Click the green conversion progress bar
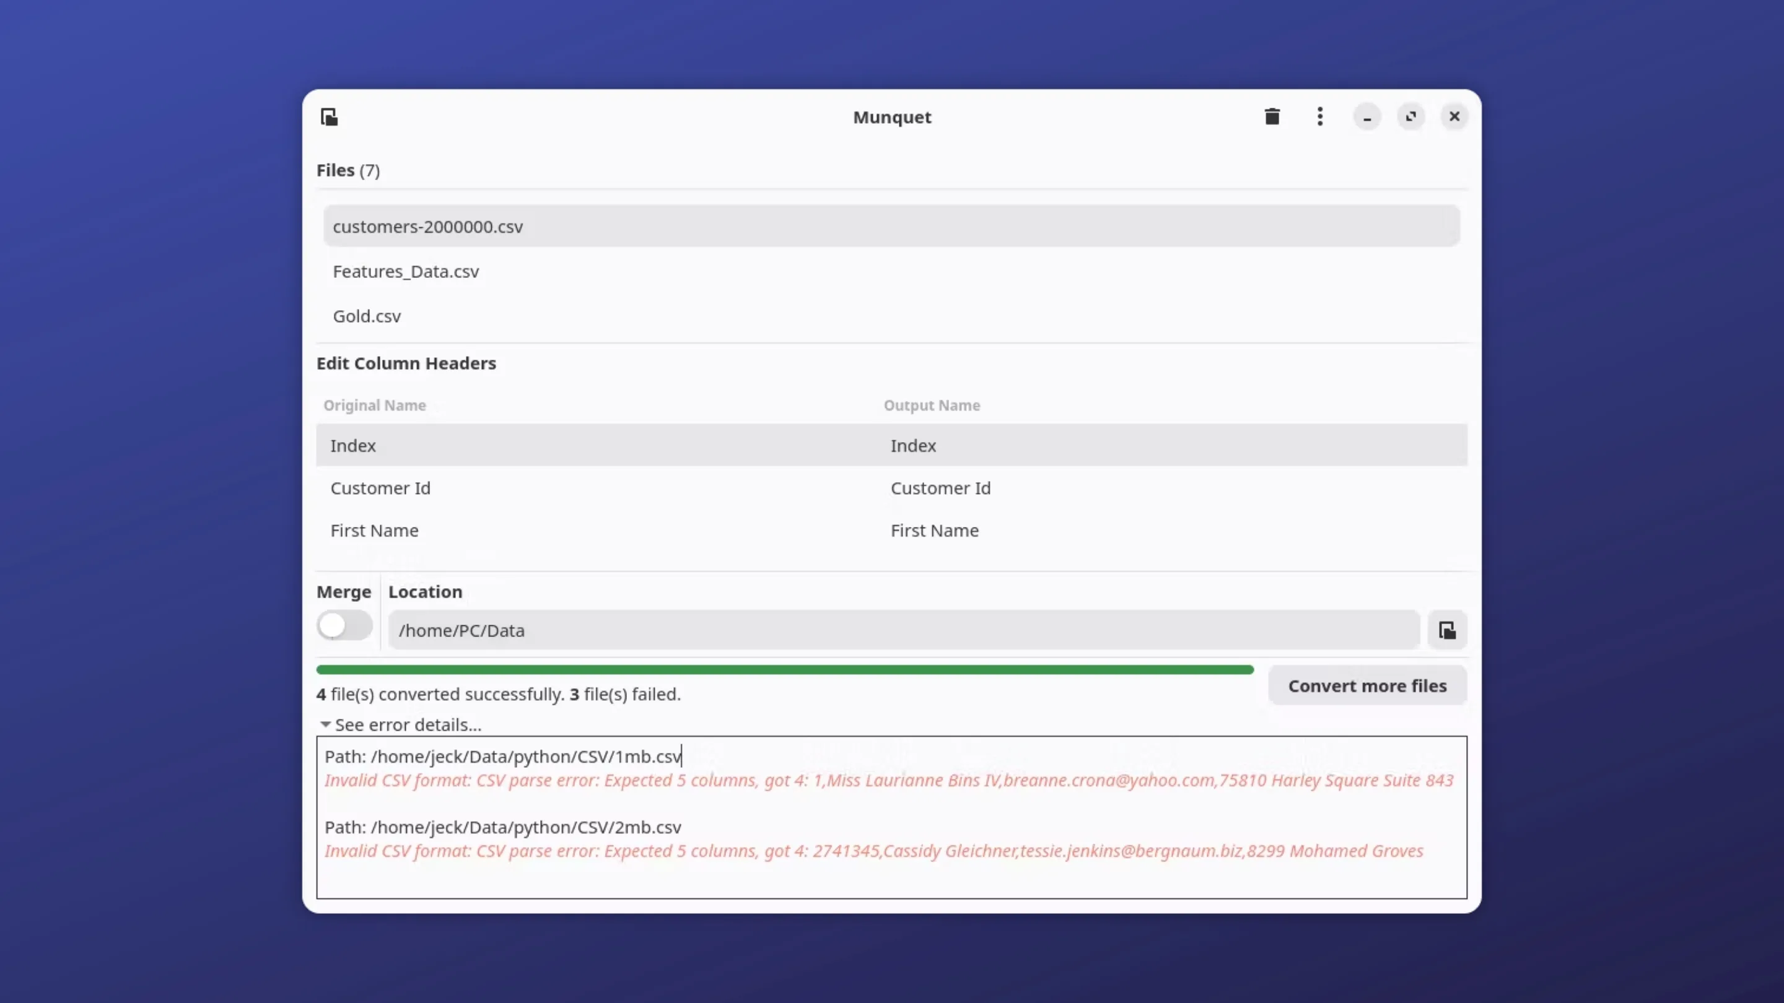 point(784,670)
